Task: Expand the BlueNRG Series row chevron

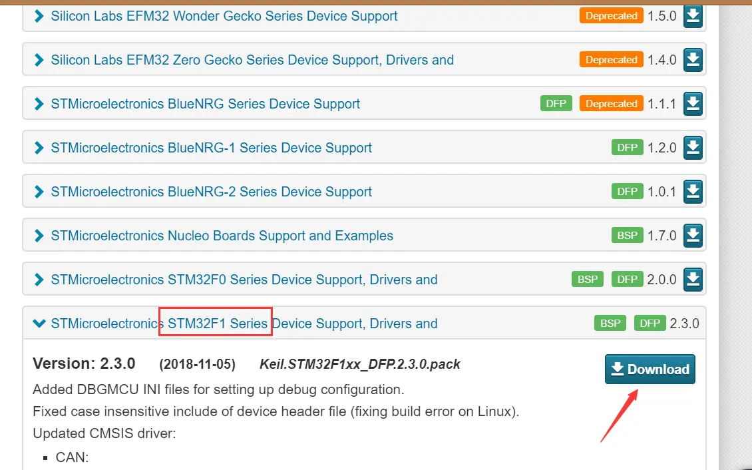Action: (x=39, y=104)
